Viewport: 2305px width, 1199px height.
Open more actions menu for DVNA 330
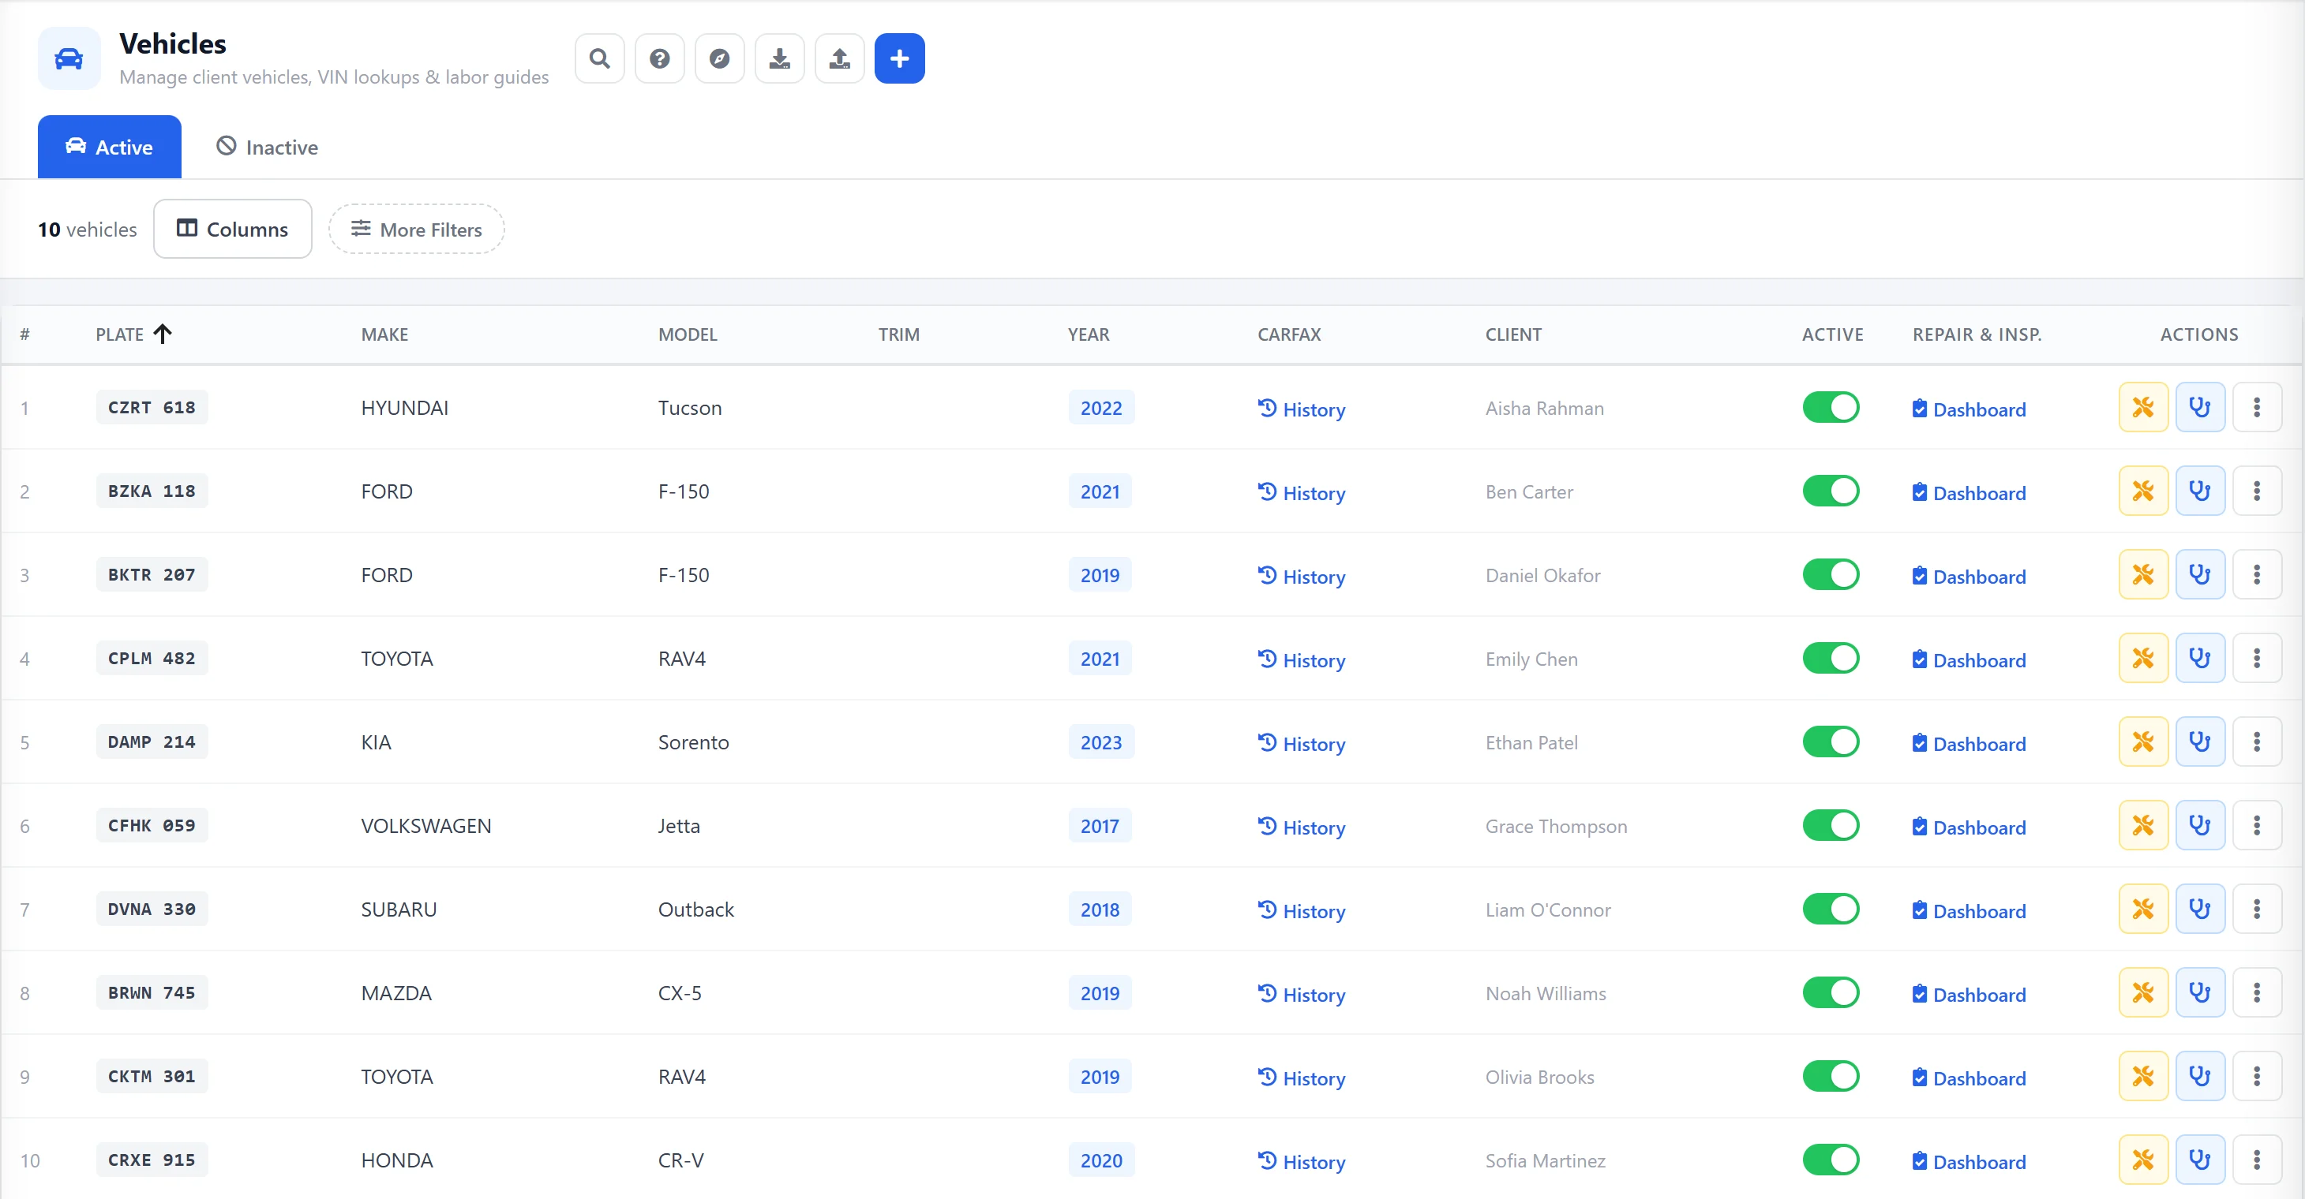point(2257,910)
